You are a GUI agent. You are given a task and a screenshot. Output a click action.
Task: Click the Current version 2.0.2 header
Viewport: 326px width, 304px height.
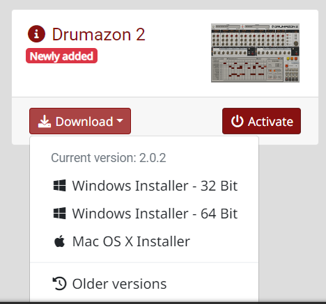109,158
